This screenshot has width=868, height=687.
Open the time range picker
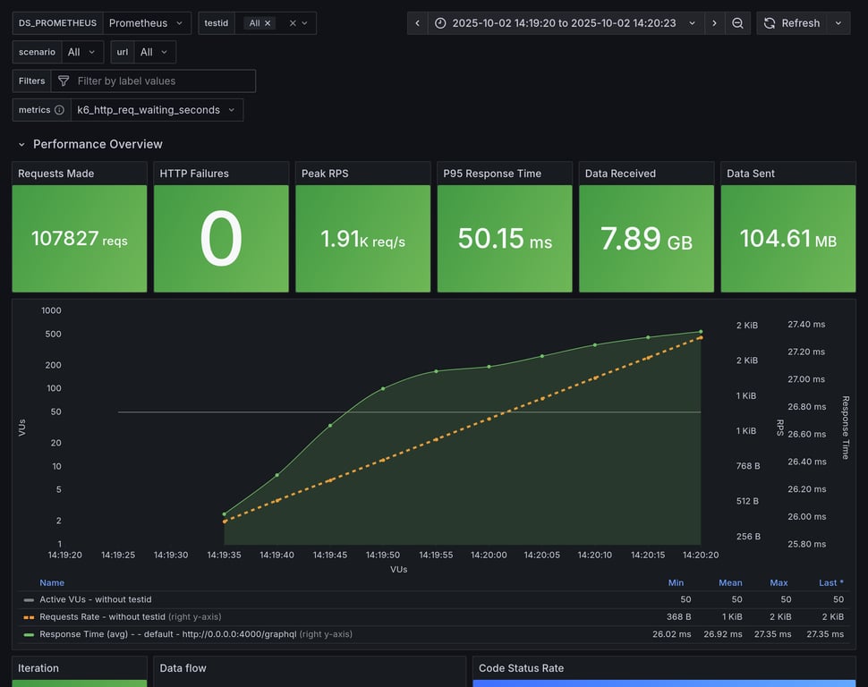pyautogui.click(x=565, y=23)
